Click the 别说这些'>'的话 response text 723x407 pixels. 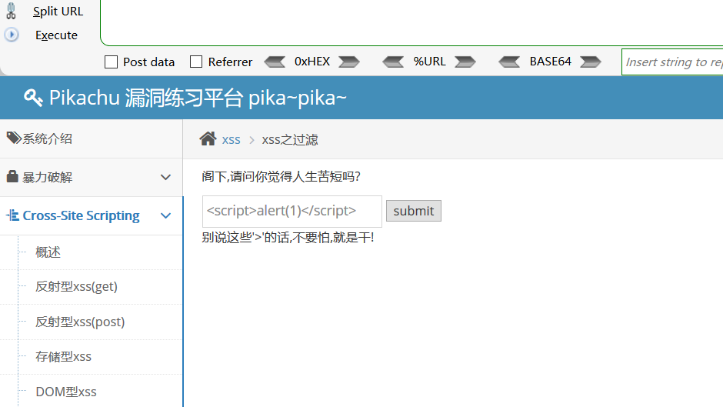pos(288,238)
